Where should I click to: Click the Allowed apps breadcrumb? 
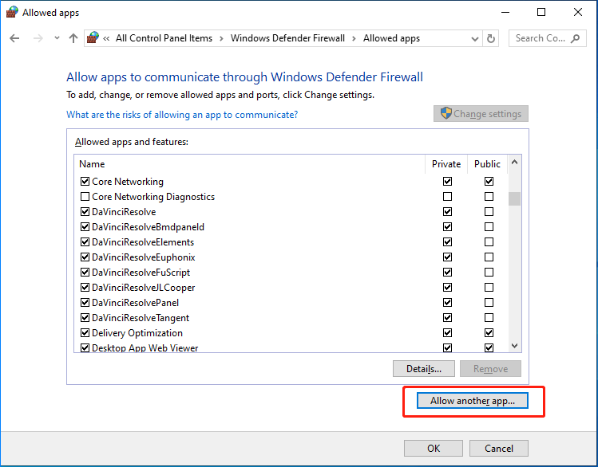click(391, 38)
